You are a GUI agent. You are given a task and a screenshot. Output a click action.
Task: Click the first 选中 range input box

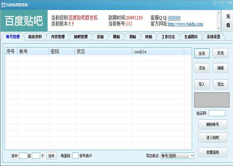[23, 156]
